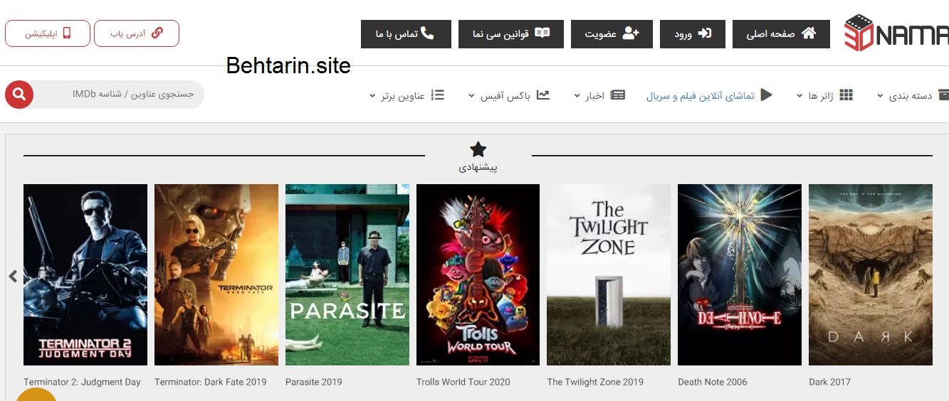Open the Parasite poster
This screenshot has height=401, width=949.
(347, 274)
